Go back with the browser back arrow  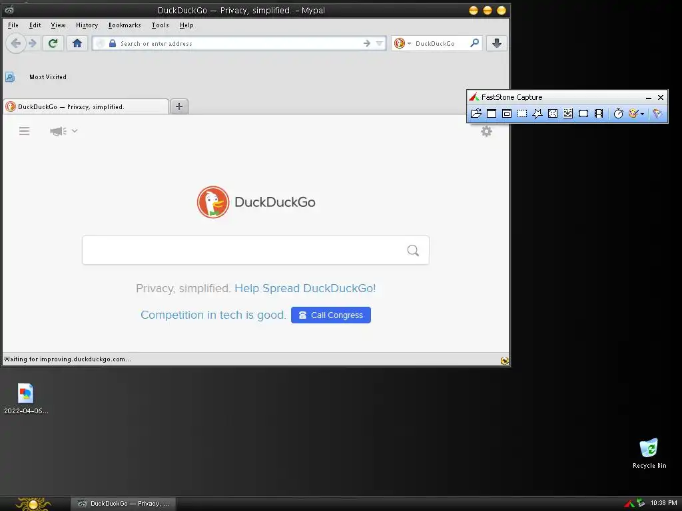pyautogui.click(x=16, y=43)
